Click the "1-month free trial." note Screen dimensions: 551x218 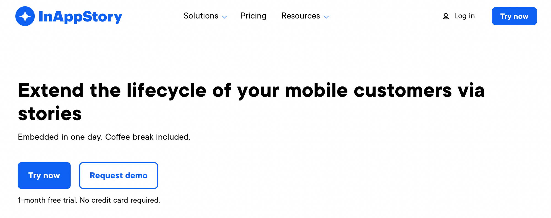tap(47, 200)
